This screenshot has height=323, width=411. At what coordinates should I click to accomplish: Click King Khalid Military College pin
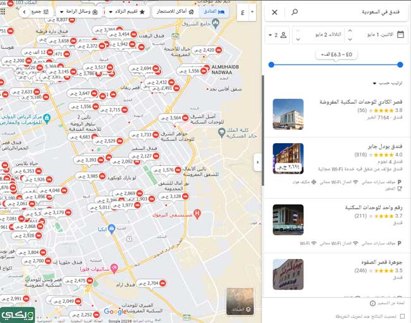coord(222,132)
